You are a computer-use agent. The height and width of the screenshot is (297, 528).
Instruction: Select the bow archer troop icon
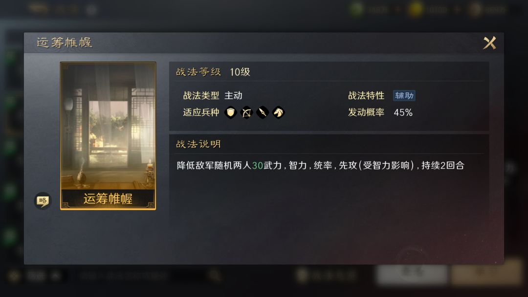coord(246,112)
